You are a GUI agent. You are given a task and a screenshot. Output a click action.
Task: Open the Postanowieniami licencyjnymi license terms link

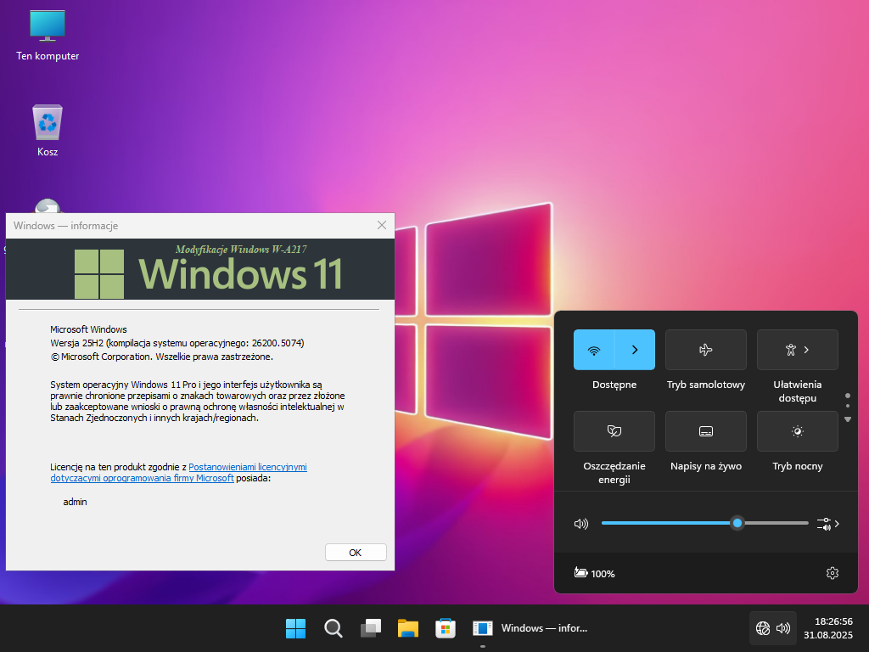coord(247,467)
